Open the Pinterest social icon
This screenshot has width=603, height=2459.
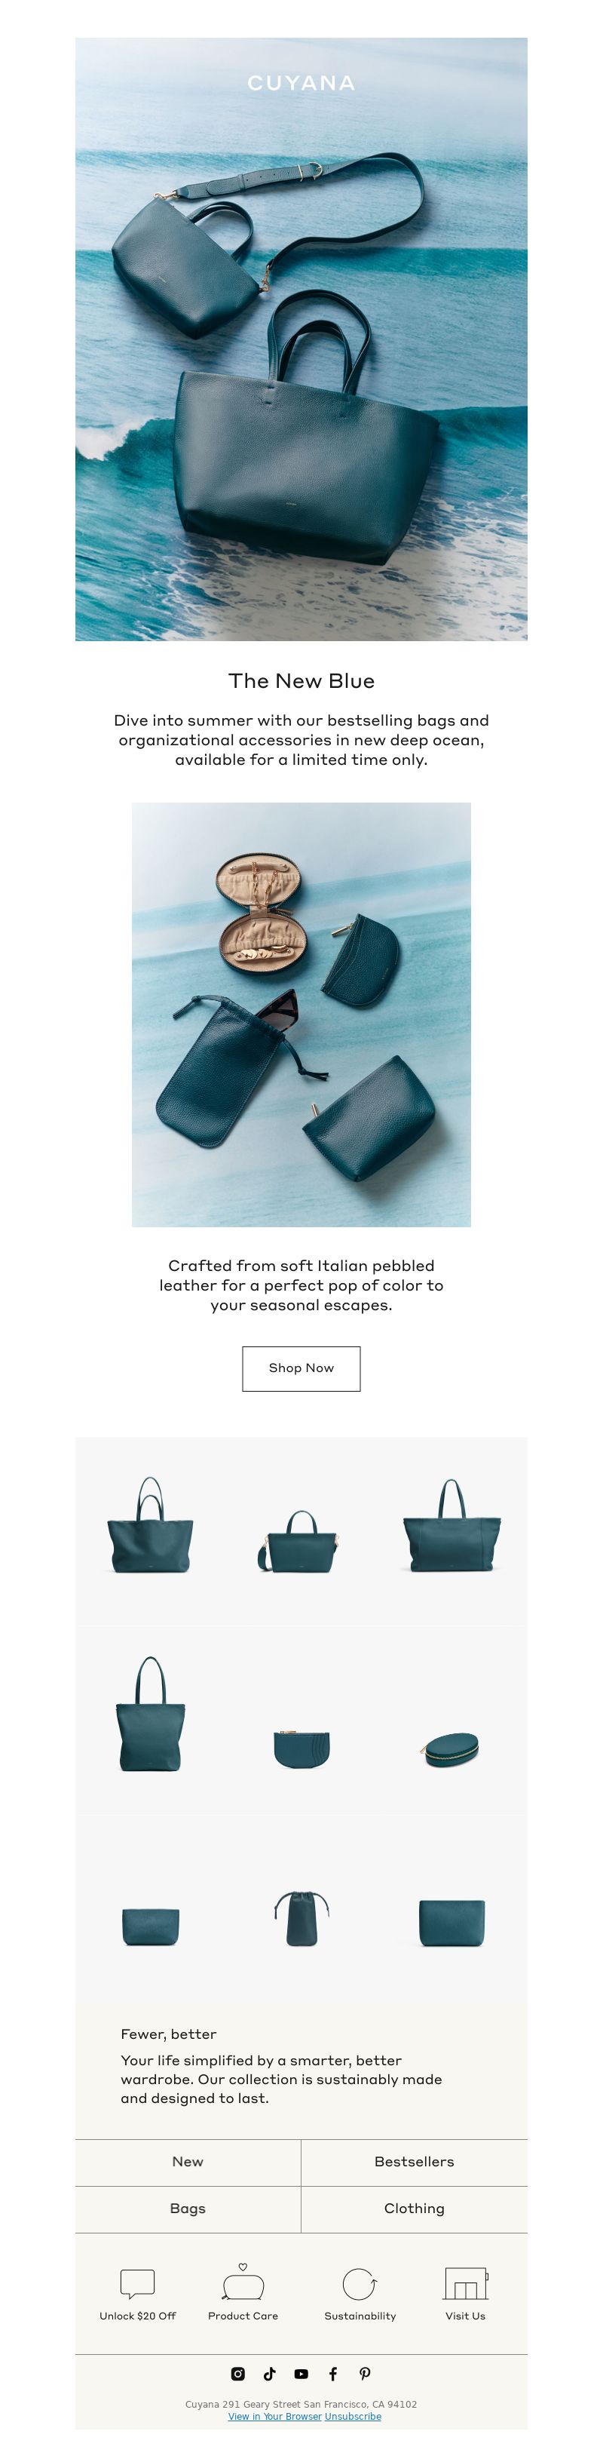tap(365, 2373)
